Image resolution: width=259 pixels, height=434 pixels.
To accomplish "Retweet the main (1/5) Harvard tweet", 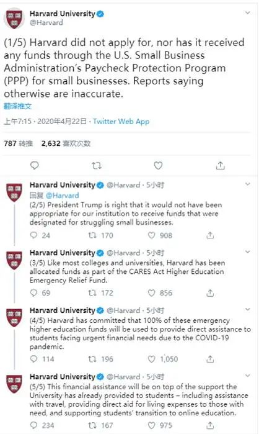I will coord(97,166).
